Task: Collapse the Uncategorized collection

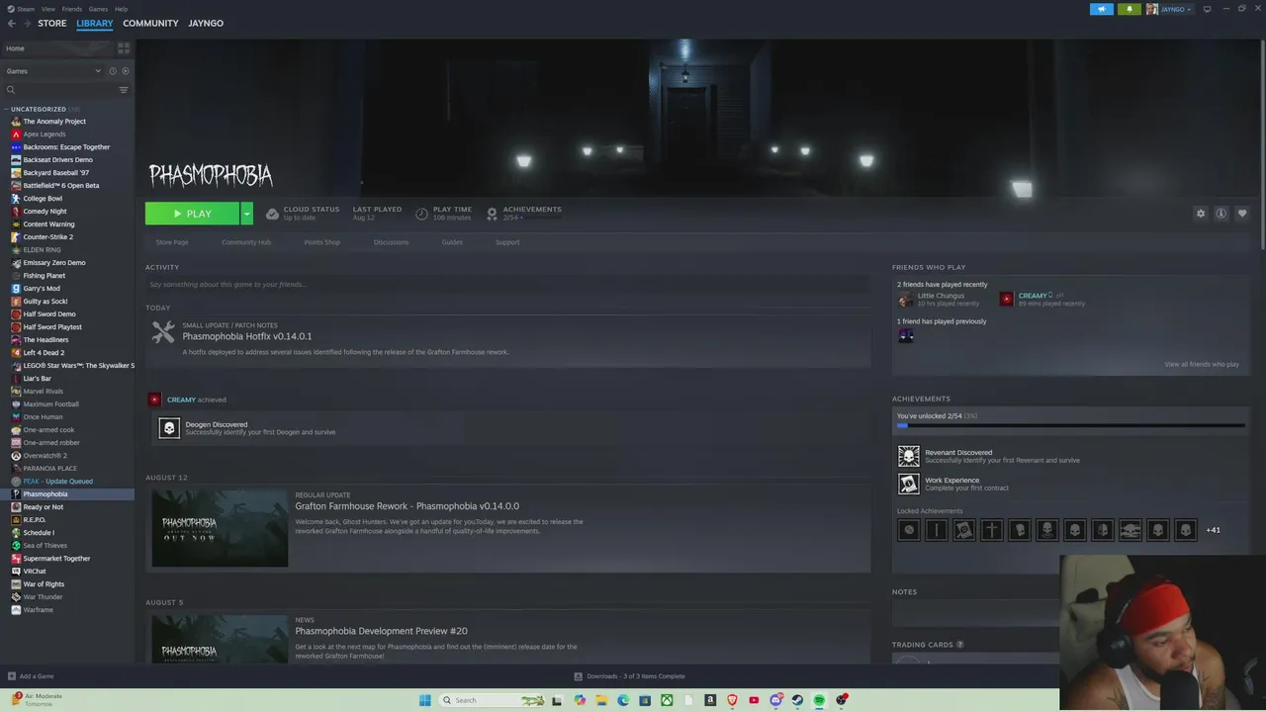Action: [x=7, y=109]
